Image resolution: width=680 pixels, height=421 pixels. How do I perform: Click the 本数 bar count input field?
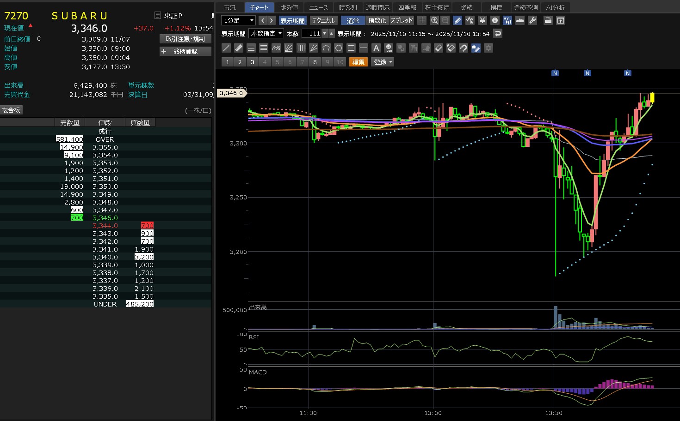click(x=311, y=33)
